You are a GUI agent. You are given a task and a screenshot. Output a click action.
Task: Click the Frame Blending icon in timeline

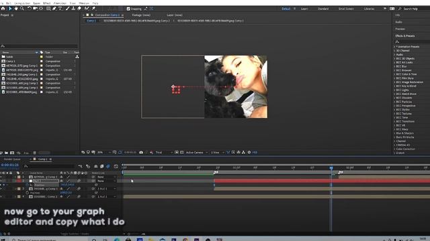click(102, 166)
